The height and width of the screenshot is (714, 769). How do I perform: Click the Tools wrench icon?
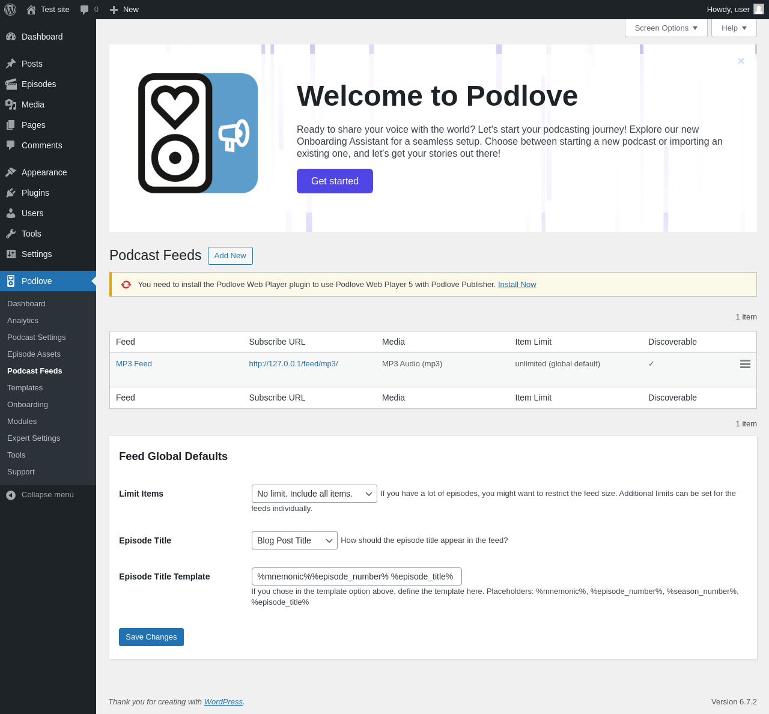coord(11,234)
